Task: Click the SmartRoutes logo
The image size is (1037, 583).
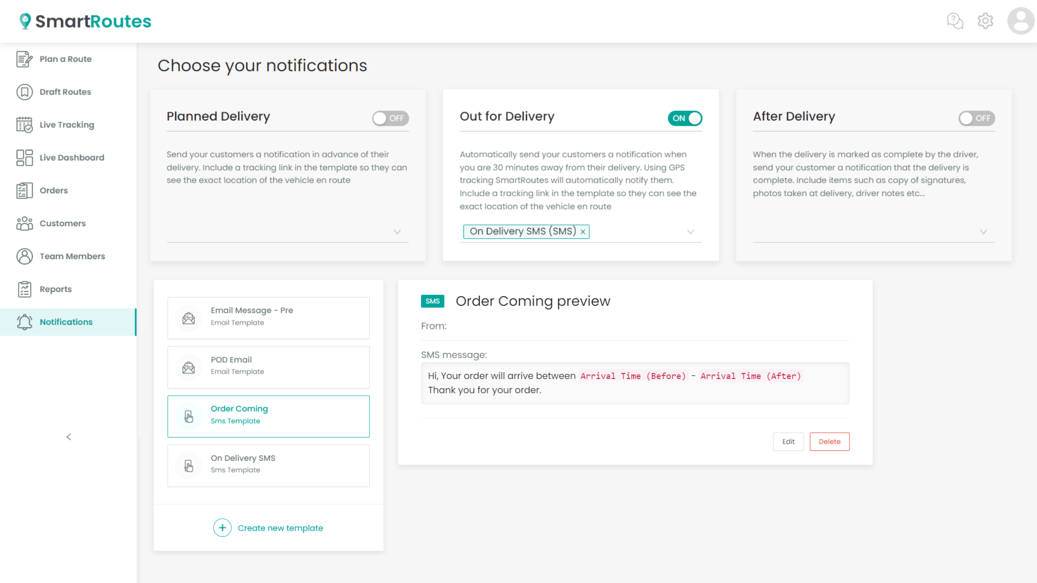Action: (x=85, y=21)
